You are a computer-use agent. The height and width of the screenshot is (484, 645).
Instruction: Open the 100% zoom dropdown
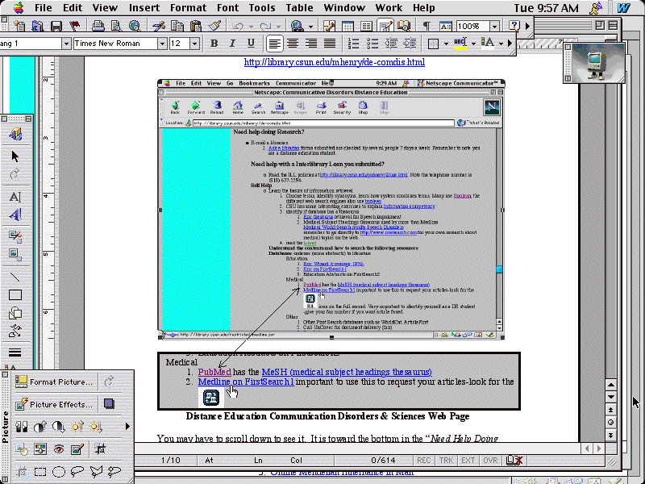point(495,27)
